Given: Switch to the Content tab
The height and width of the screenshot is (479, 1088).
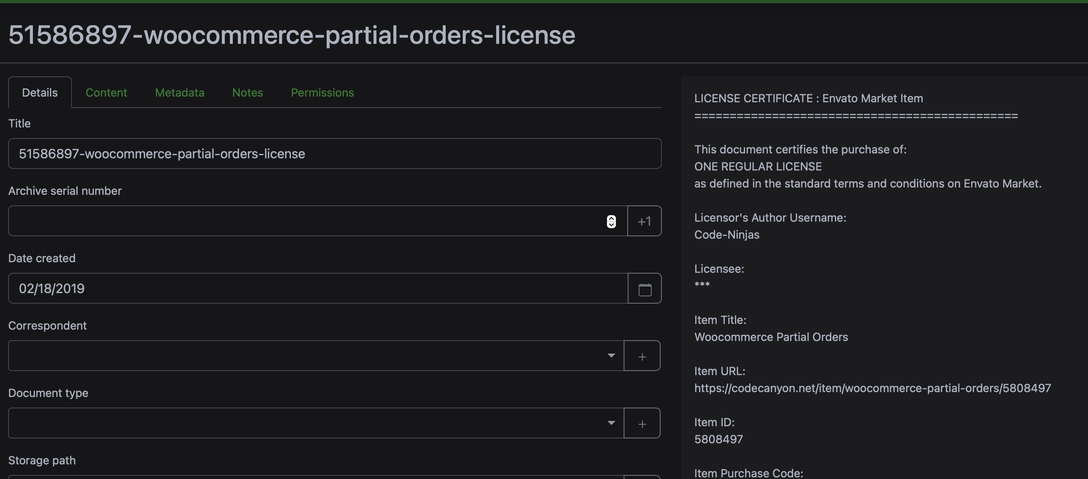Looking at the screenshot, I should click(106, 93).
